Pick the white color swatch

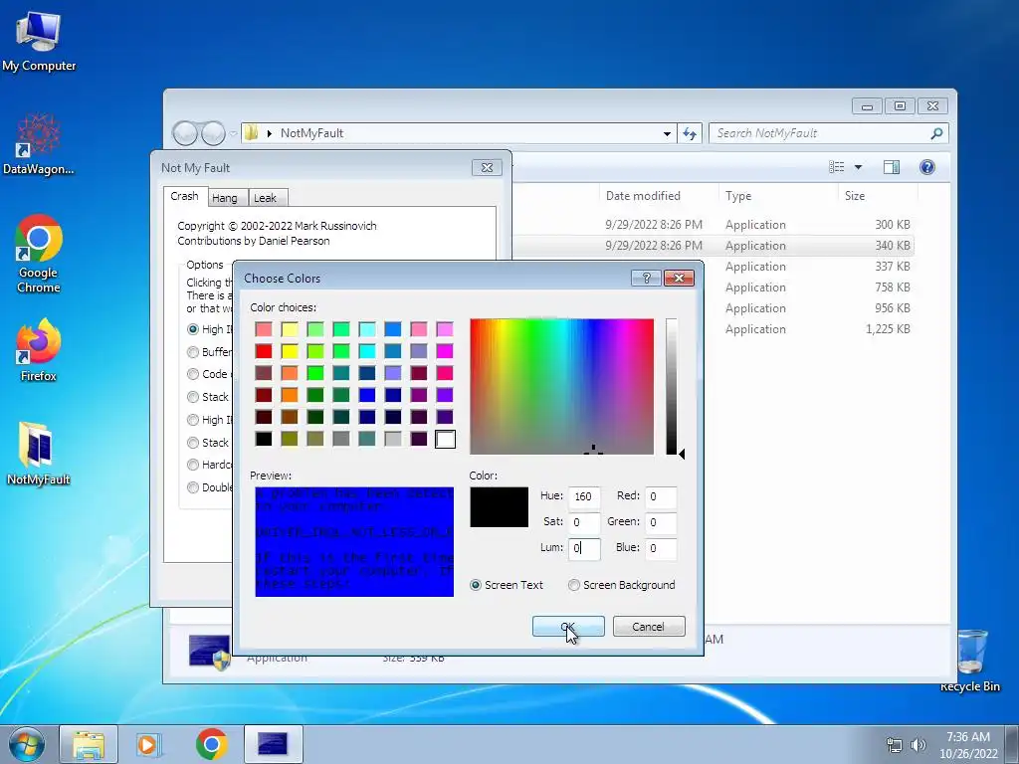(x=445, y=439)
